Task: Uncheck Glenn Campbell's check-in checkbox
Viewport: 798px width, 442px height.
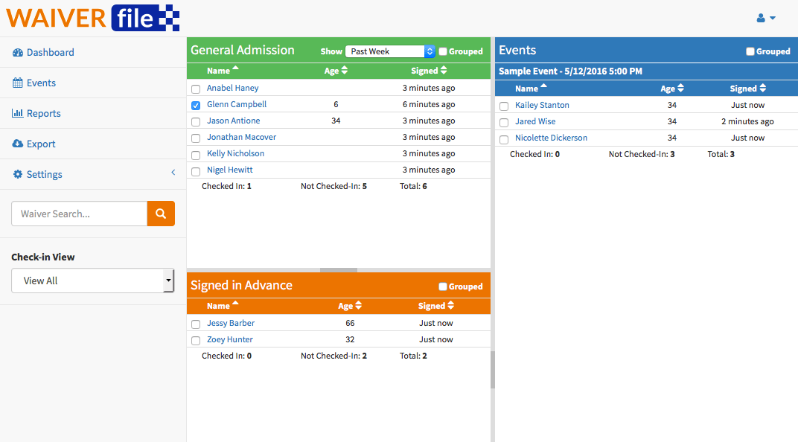Action: (196, 104)
